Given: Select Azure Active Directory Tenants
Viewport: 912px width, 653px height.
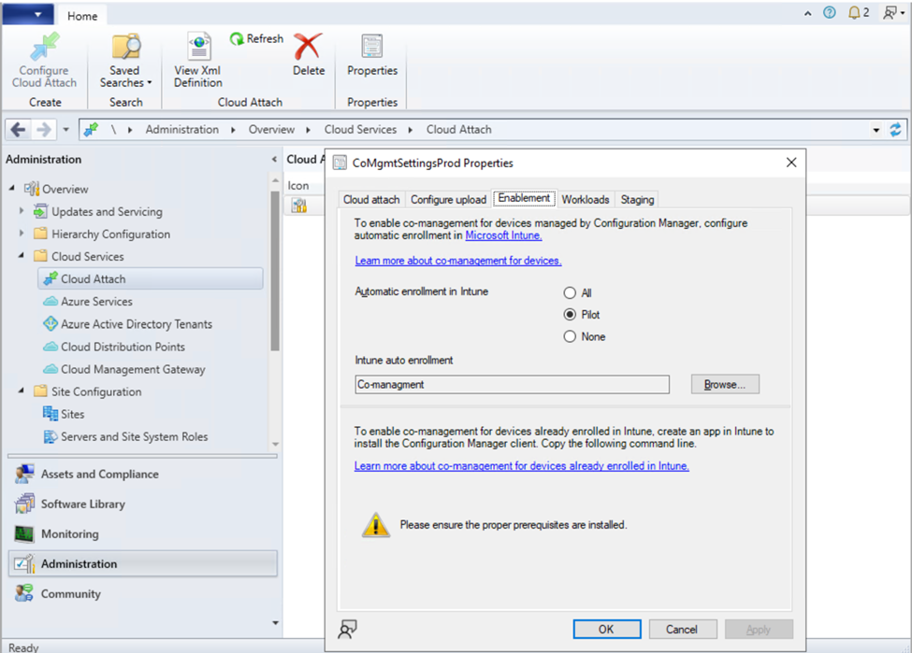Looking at the screenshot, I should [137, 324].
